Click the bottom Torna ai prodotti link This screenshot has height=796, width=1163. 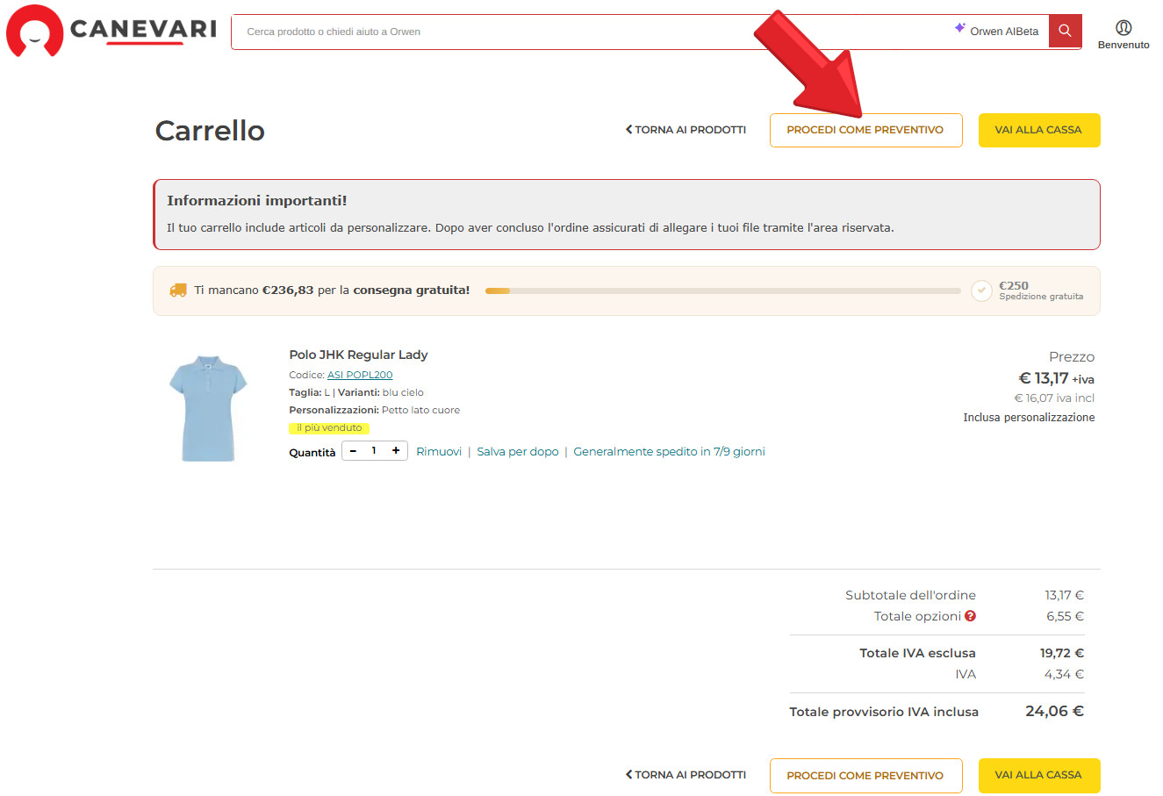pyautogui.click(x=686, y=775)
